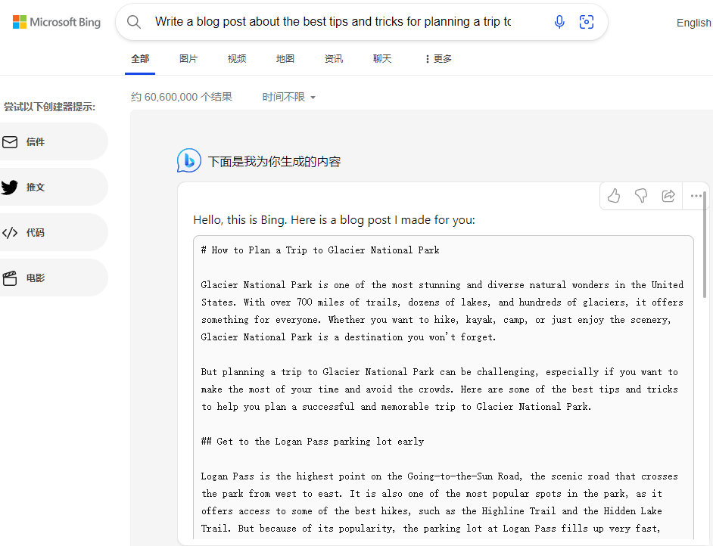
Task: Open visual search camera icon
Action: [x=587, y=22]
